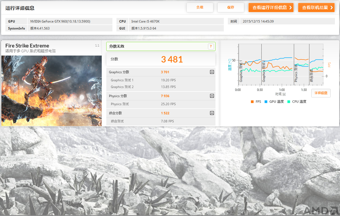The width and height of the screenshot is (340, 216).
Task: Click the 详细信息 button under the chart
Action: click(x=321, y=93)
